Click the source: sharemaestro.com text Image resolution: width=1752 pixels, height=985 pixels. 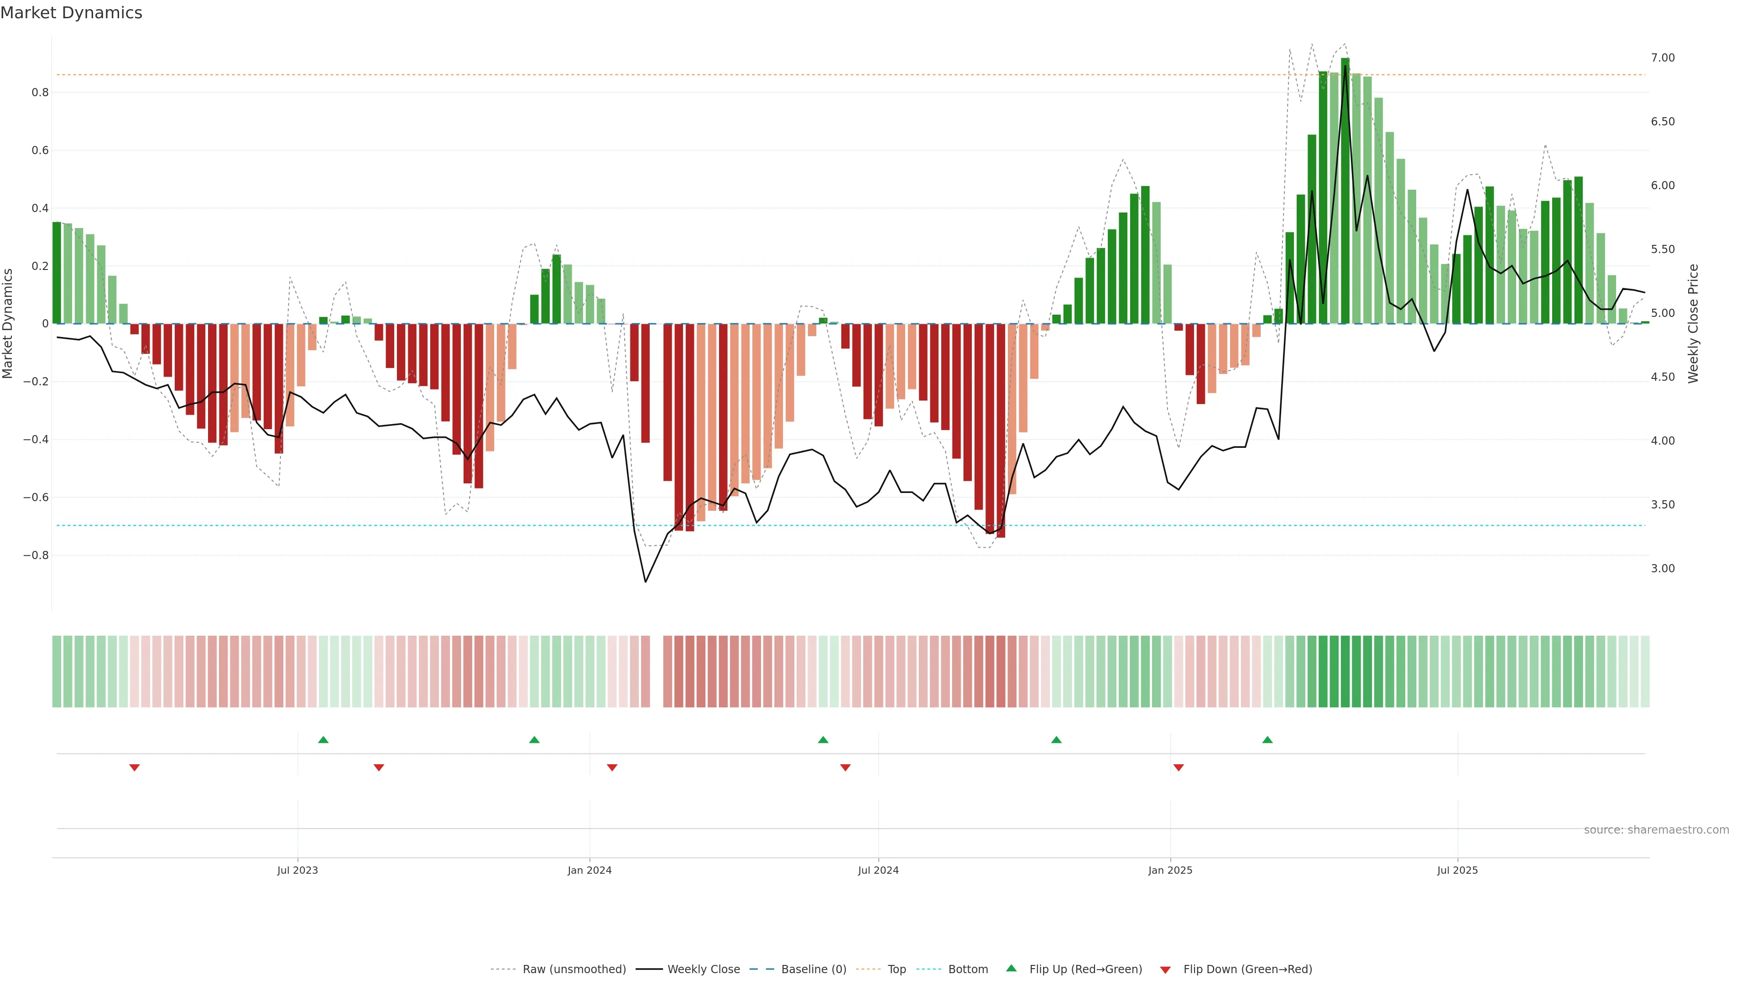1656,830
